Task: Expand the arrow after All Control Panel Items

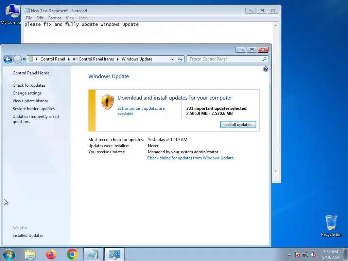Action: pos(118,59)
